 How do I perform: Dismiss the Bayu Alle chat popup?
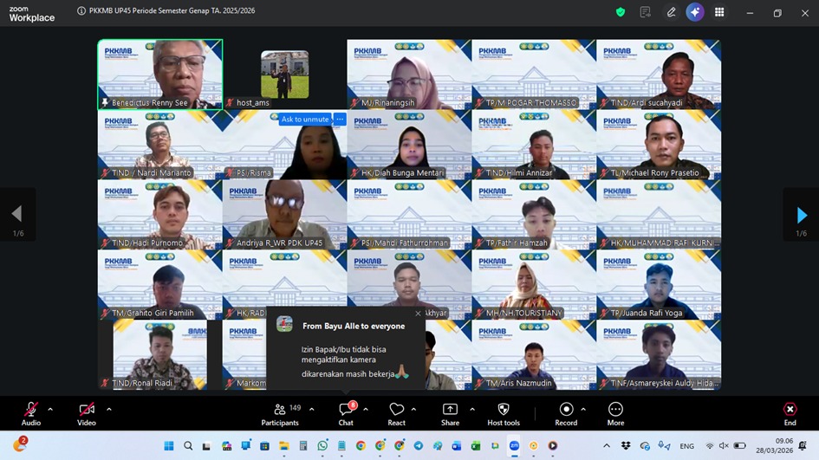tap(418, 314)
